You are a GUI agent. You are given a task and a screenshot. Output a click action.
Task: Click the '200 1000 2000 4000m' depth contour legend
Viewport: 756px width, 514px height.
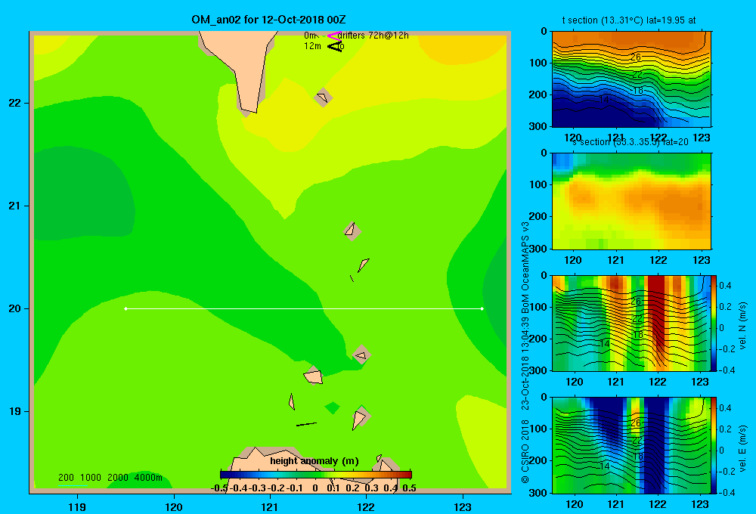tap(110, 478)
